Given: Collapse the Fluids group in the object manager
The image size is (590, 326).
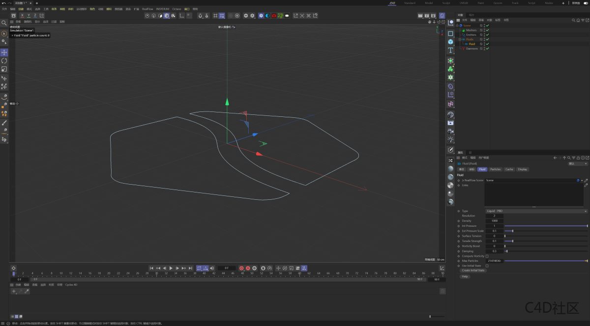Looking at the screenshot, I should 460,39.
